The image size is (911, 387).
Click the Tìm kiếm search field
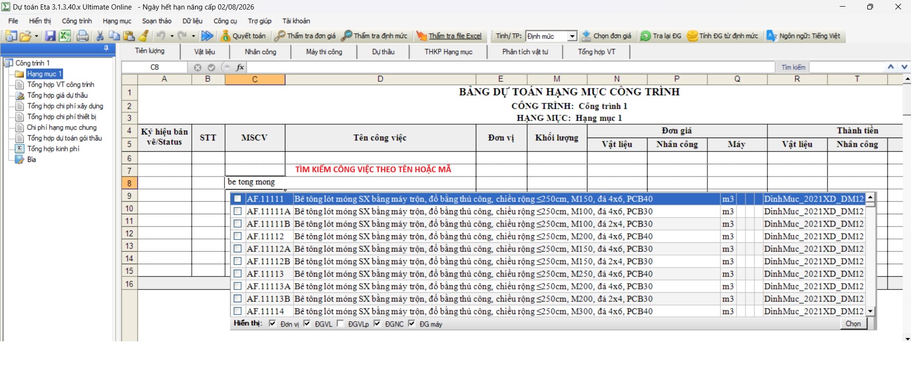pyautogui.click(x=846, y=67)
